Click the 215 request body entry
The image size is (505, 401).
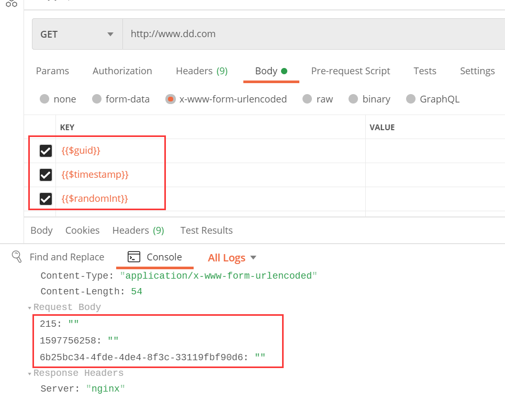tap(59, 324)
